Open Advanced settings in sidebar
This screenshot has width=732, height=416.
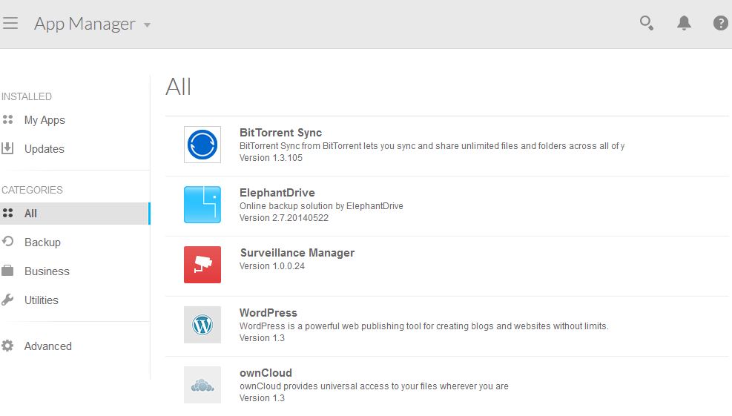[48, 346]
